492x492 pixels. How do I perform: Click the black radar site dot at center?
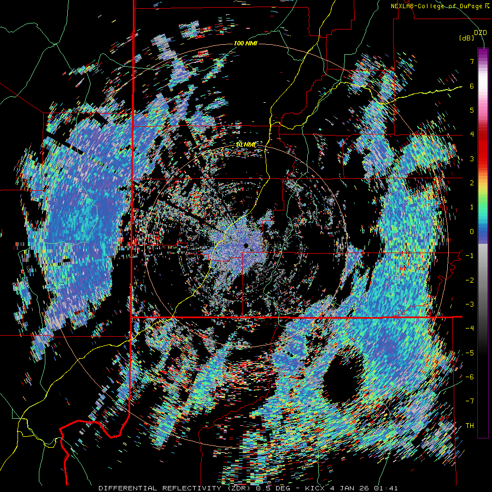246,245
